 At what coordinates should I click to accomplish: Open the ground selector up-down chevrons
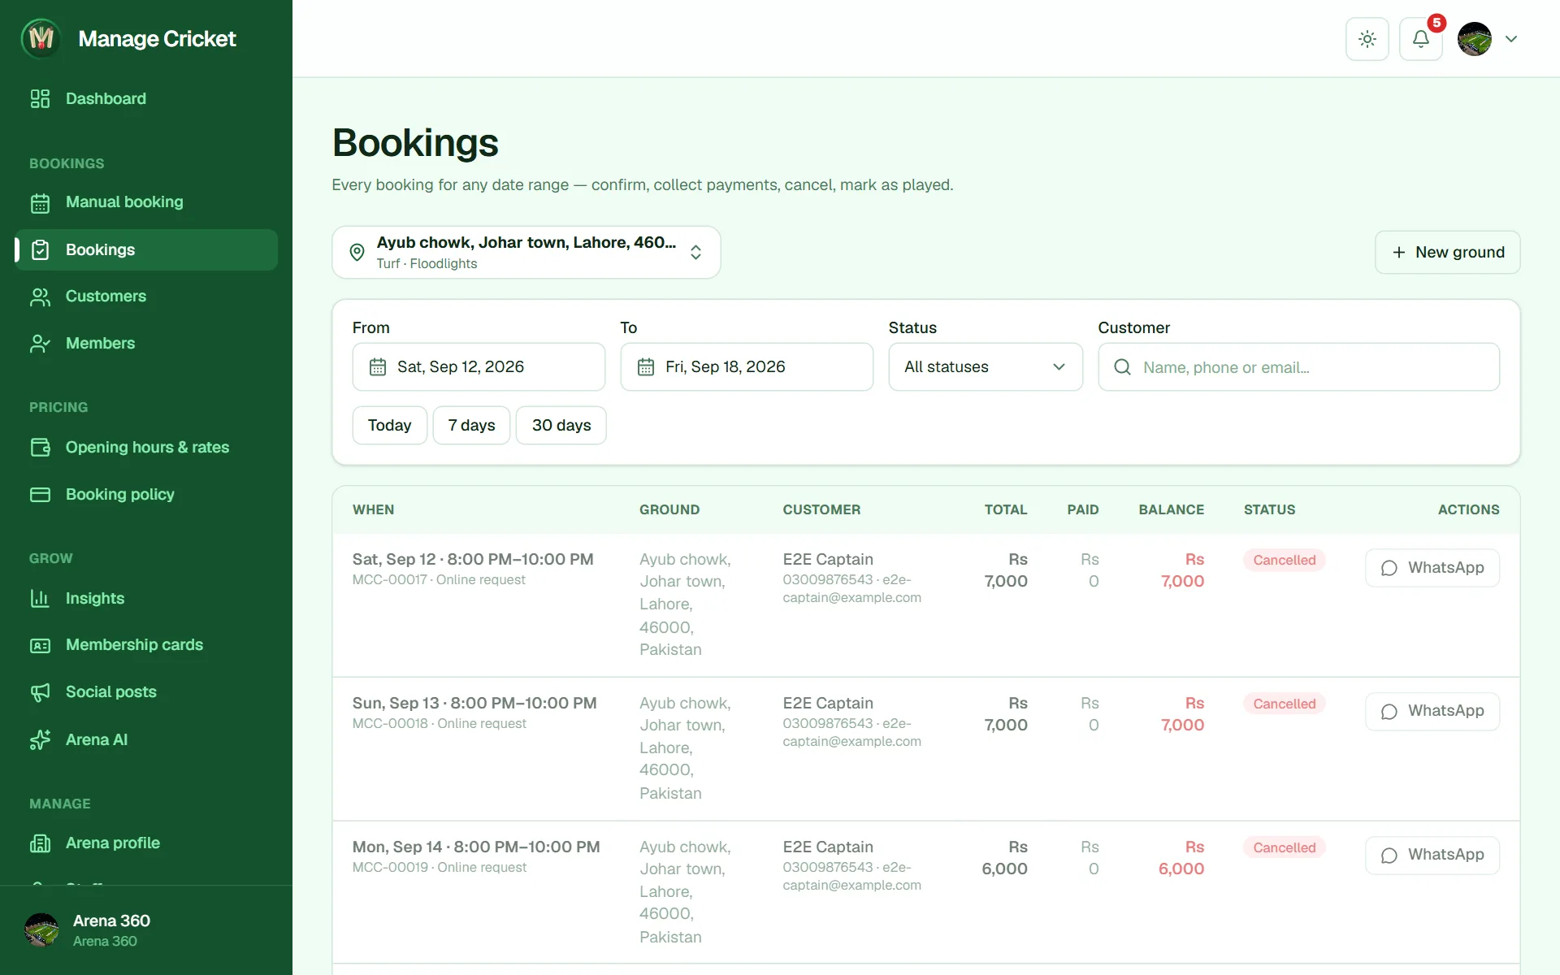(x=695, y=252)
